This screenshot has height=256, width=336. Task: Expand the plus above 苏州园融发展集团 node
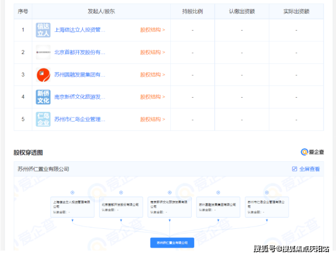tap(218, 192)
